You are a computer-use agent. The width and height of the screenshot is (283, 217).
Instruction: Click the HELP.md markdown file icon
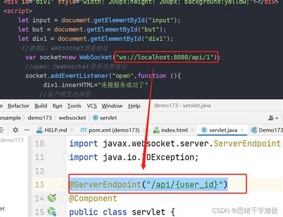(39, 130)
